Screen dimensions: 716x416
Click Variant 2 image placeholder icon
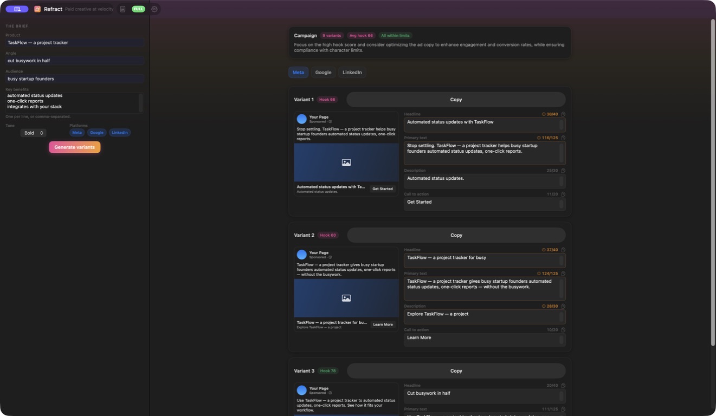click(346, 298)
